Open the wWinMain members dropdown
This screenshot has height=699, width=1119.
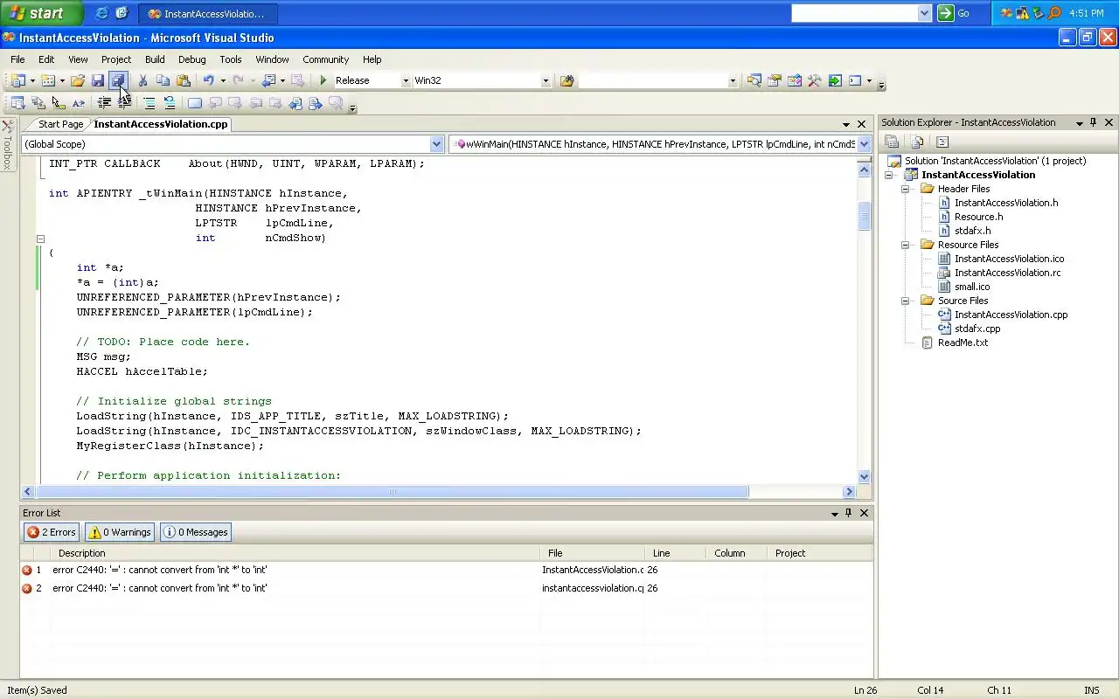864,143
